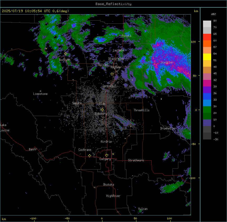Click the yellow diamond marker below Cochrane
Viewport: 227px width, 222px height.
point(90,156)
